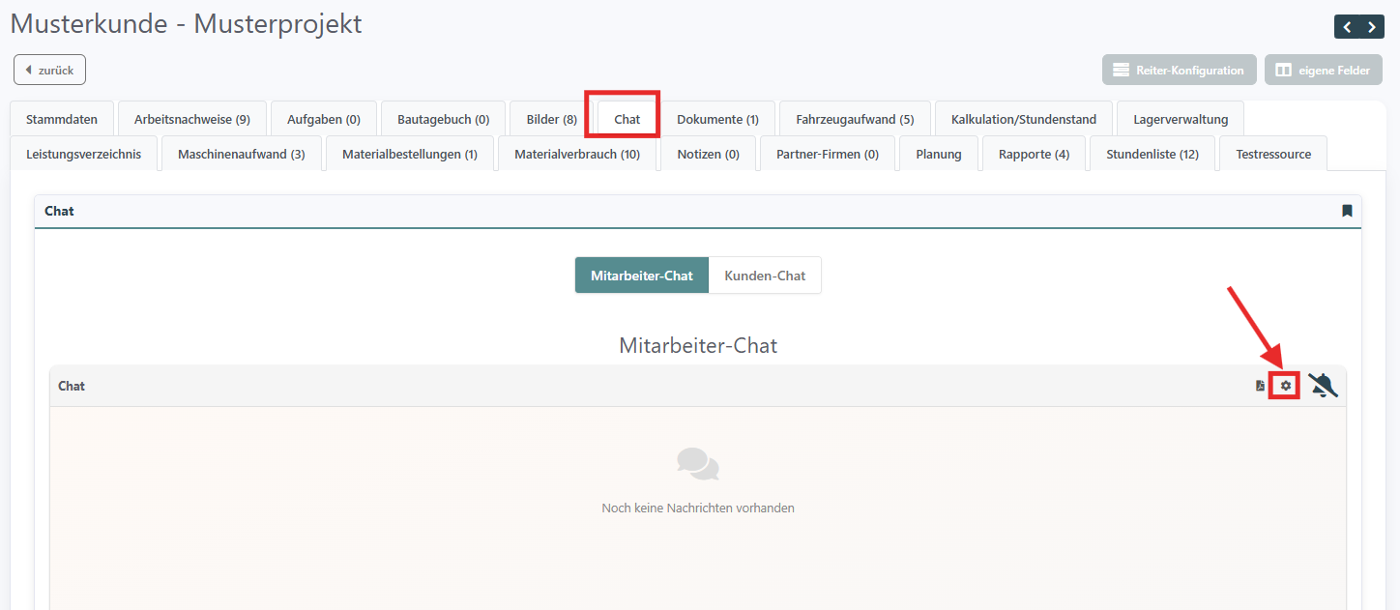Export chat via PDF document icon
The width and height of the screenshot is (1400, 610).
pos(1260,386)
